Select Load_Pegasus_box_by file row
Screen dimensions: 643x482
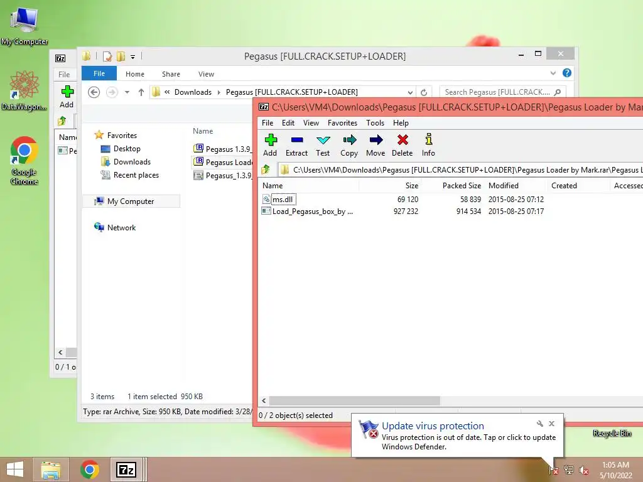pyautogui.click(x=308, y=212)
